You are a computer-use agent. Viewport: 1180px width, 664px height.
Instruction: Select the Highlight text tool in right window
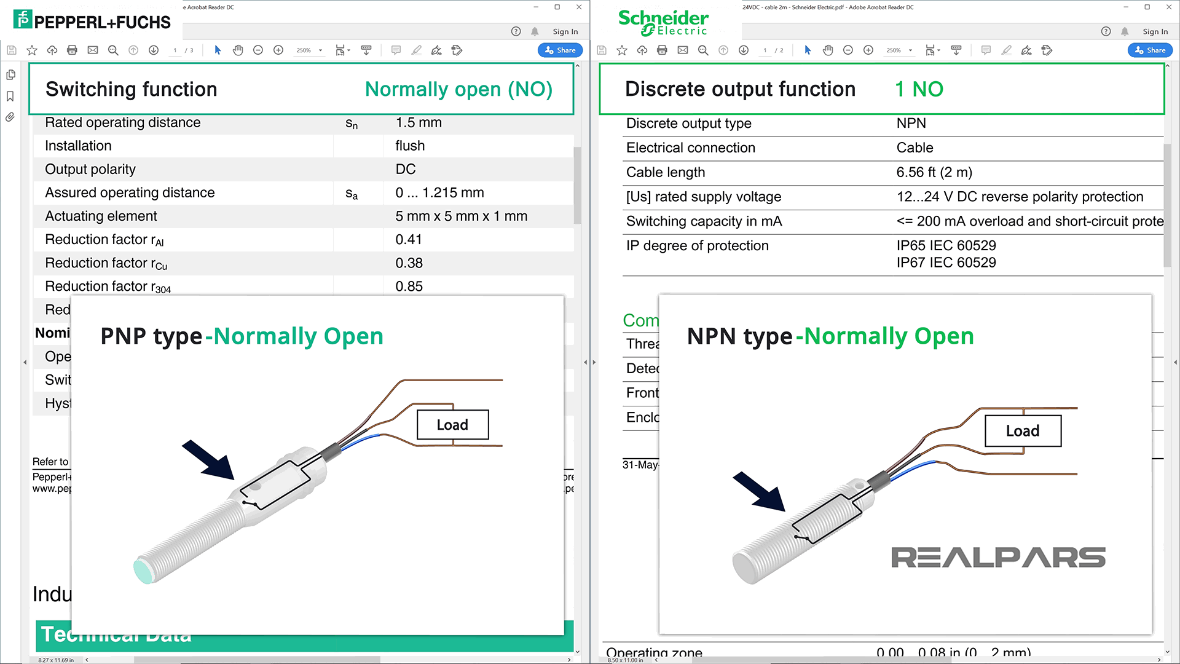click(1006, 50)
